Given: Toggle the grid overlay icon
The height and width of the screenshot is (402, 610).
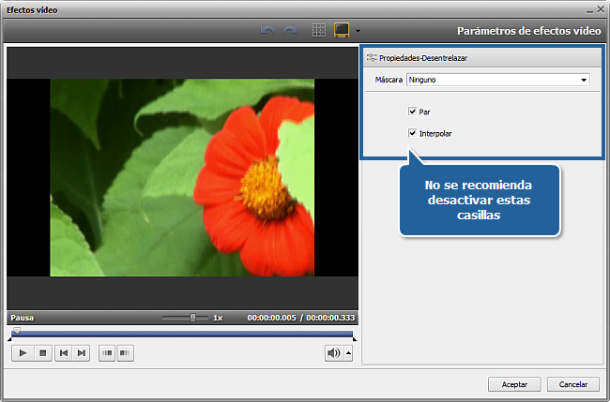Looking at the screenshot, I should (319, 30).
